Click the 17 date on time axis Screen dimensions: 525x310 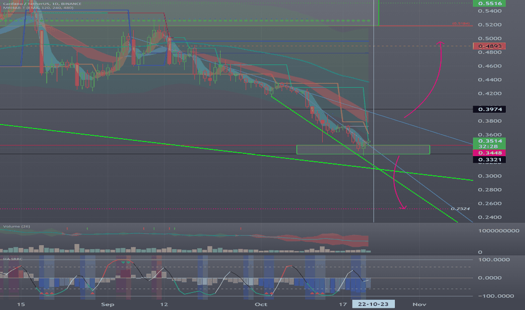(x=342, y=304)
